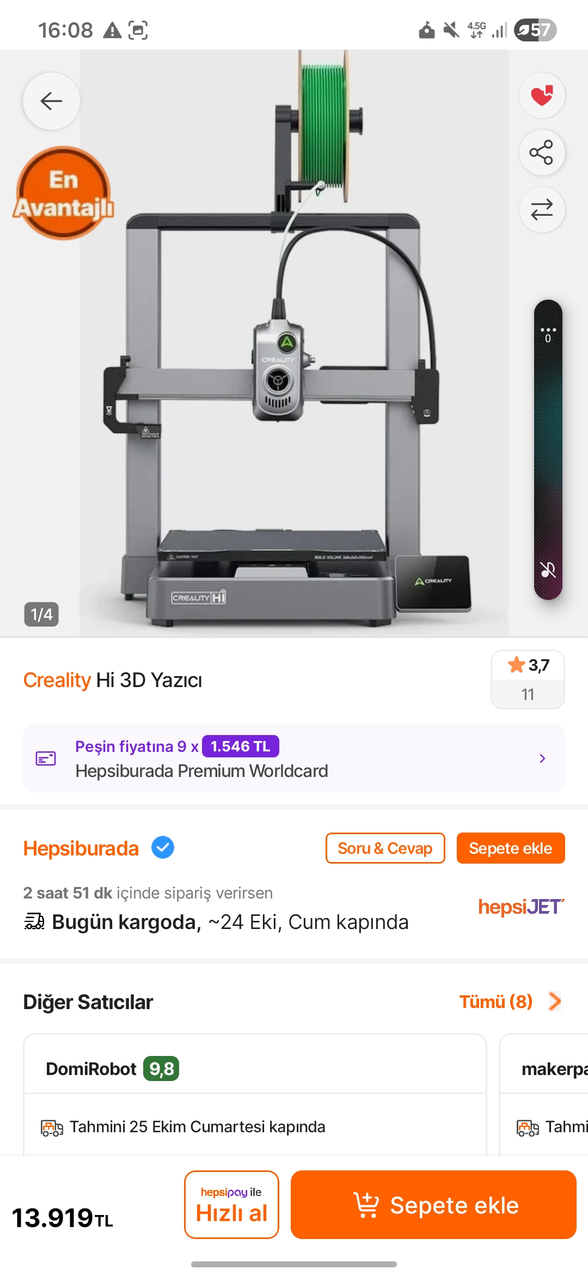The image size is (588, 1275).
Task: Open the Hepsiburada seller page
Action: click(81, 848)
